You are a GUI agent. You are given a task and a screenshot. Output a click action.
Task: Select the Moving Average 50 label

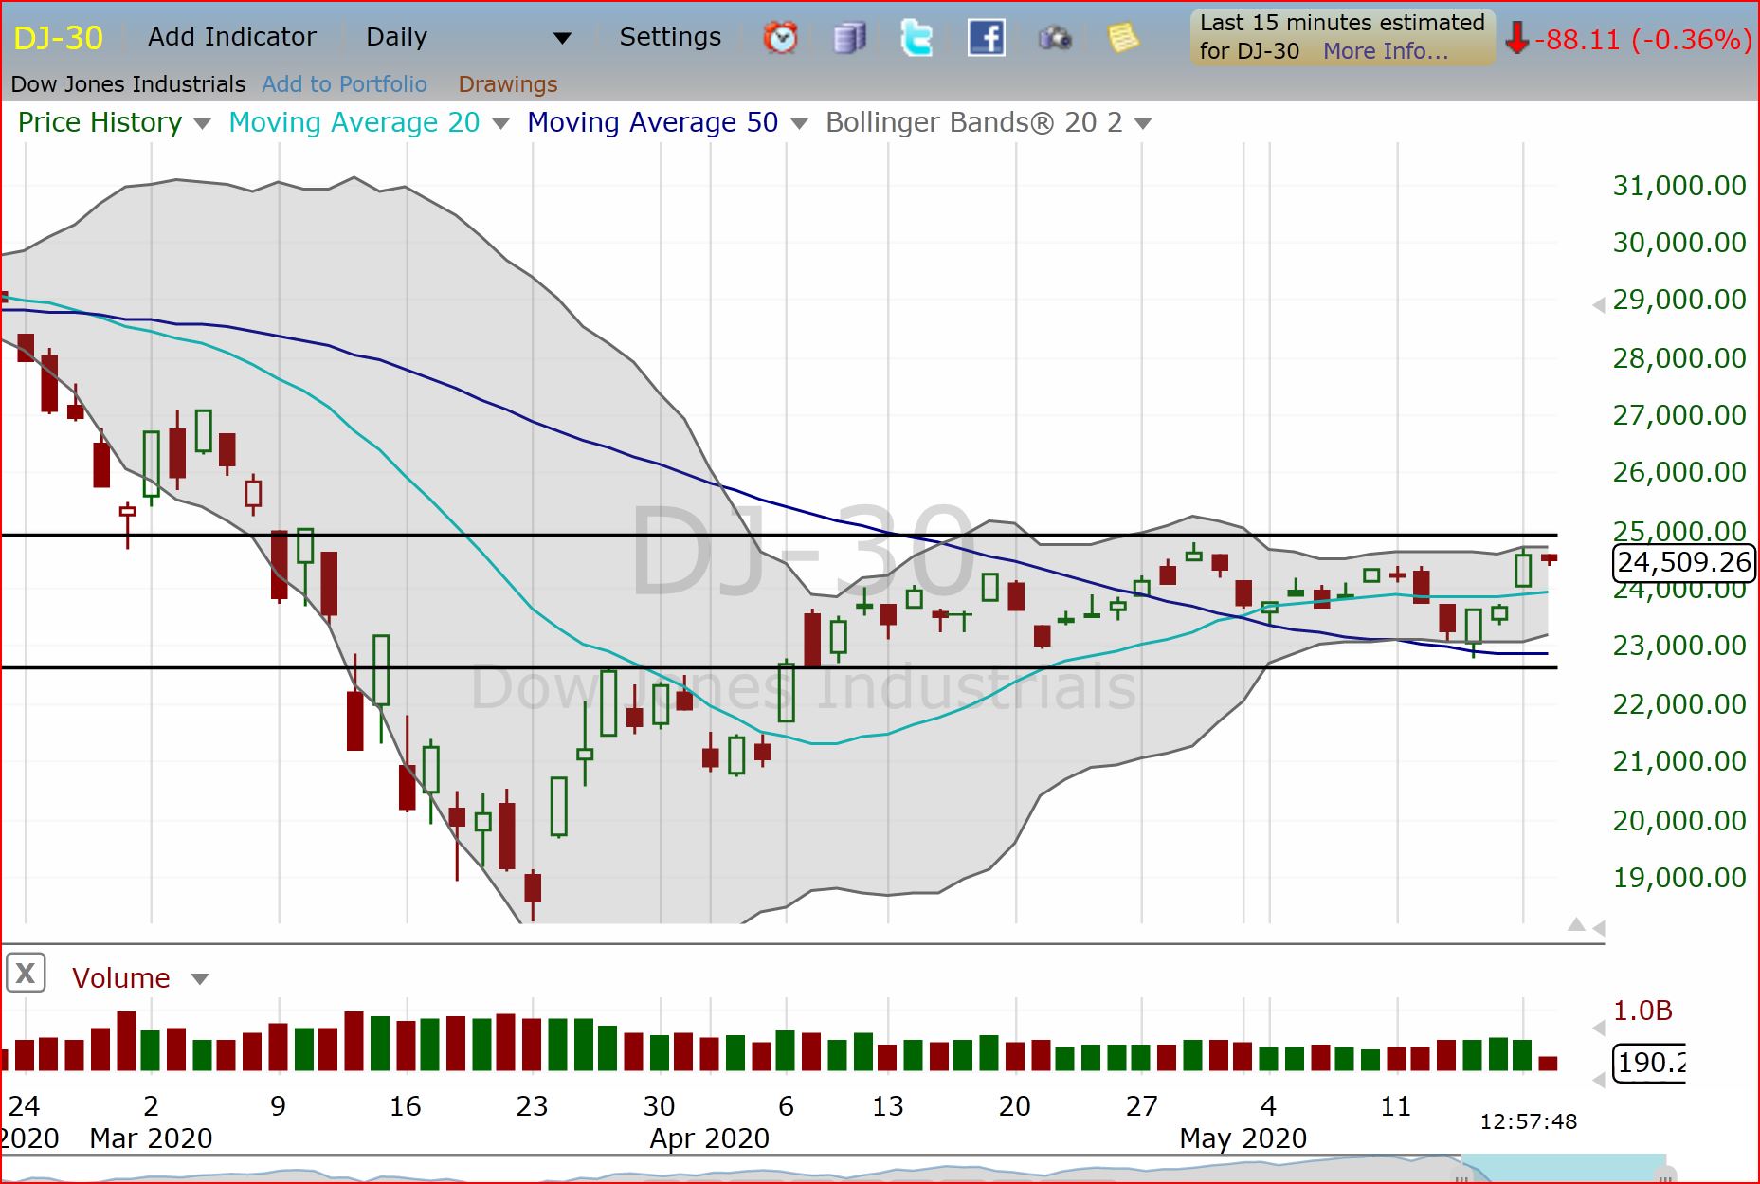653,122
